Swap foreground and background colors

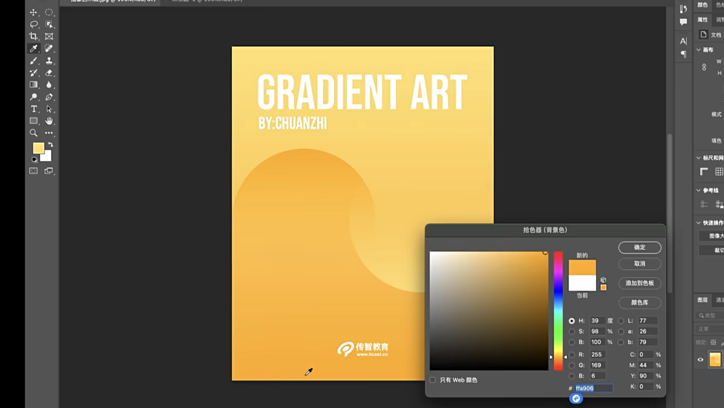50,145
